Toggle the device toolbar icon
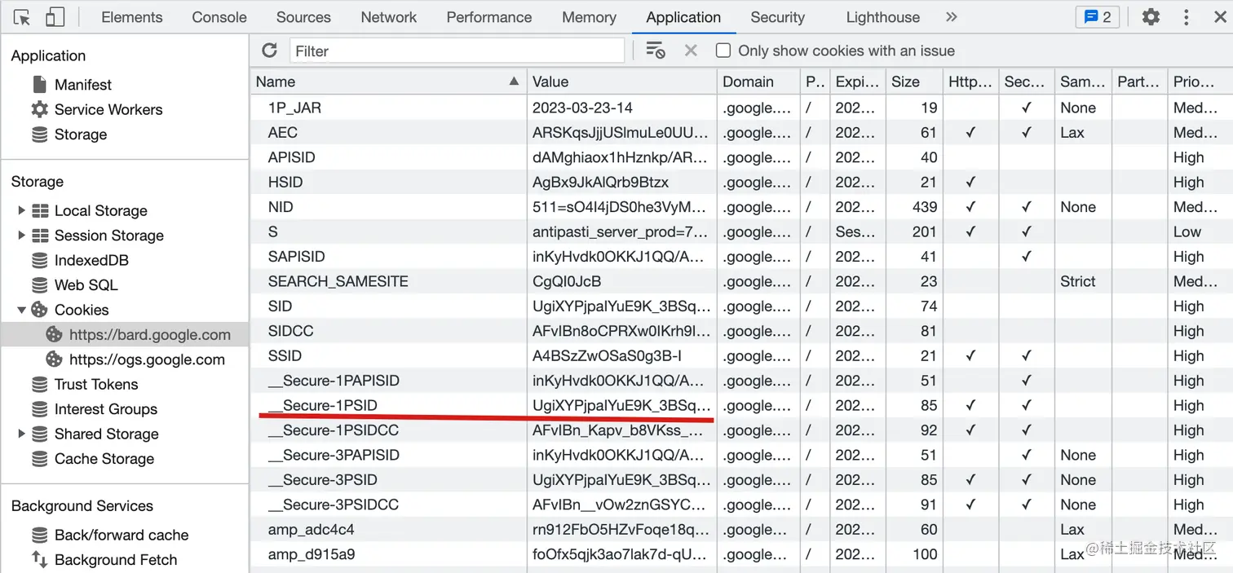Viewport: 1233px width, 573px height. [55, 17]
